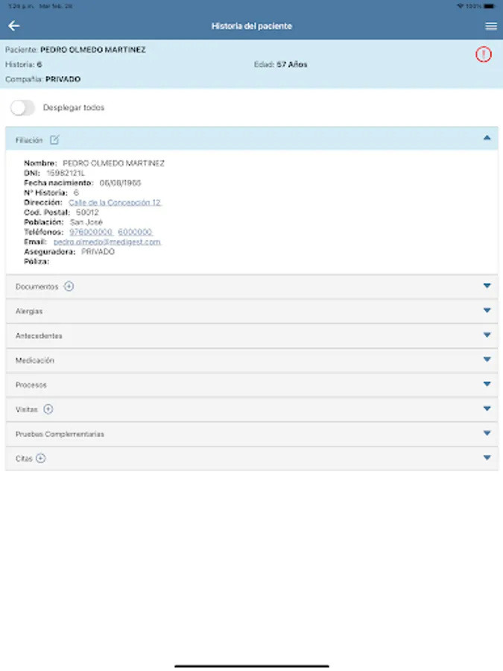The image size is (503, 671).
Task: Select the Nombre value in Filiación
Action: pos(113,163)
